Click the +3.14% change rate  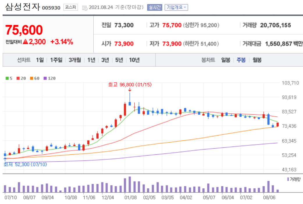pyautogui.click(x=62, y=42)
